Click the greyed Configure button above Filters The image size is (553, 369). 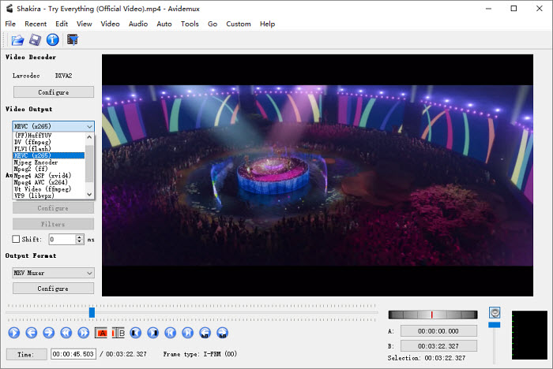tap(53, 208)
